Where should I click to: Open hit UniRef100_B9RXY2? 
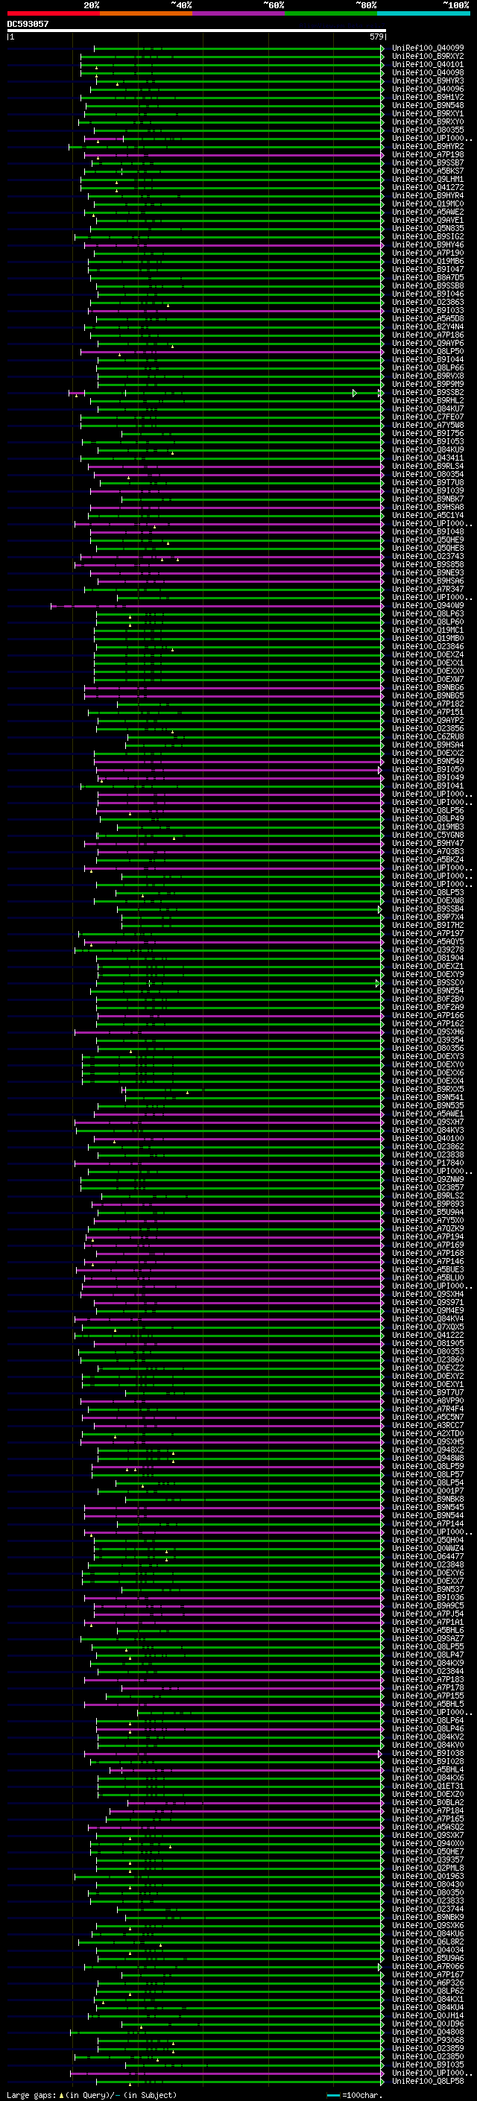click(x=428, y=57)
